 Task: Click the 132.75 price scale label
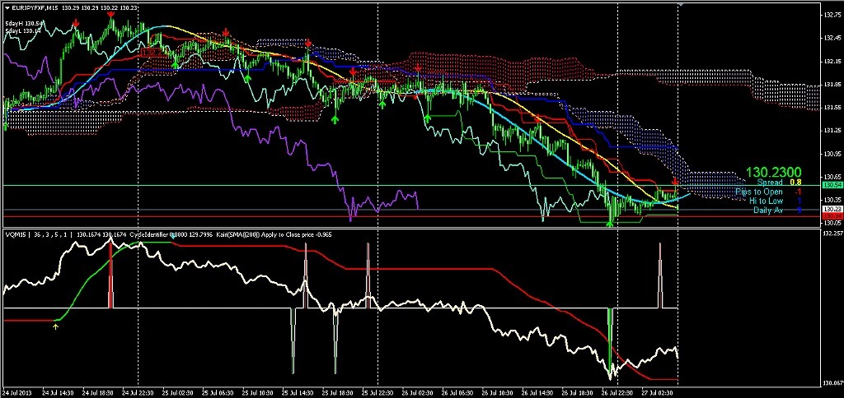(832, 15)
